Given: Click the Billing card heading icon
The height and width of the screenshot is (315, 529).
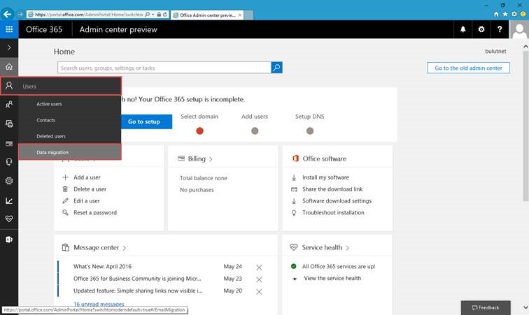Looking at the screenshot, I should [181, 159].
